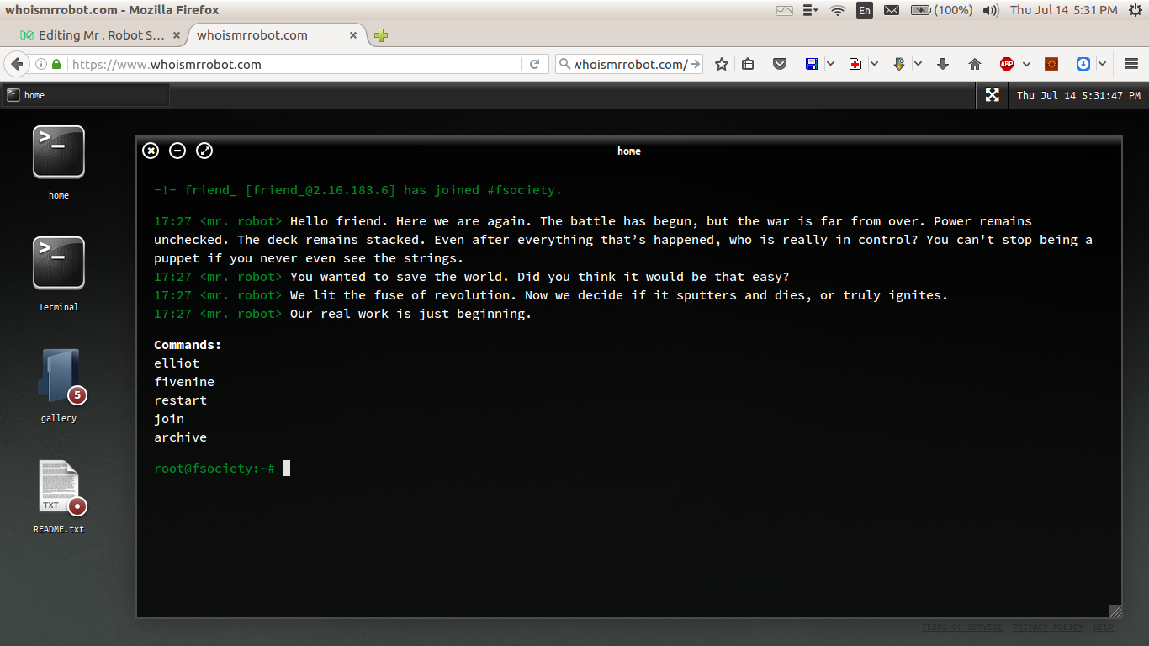Click the restart command text

180,400
